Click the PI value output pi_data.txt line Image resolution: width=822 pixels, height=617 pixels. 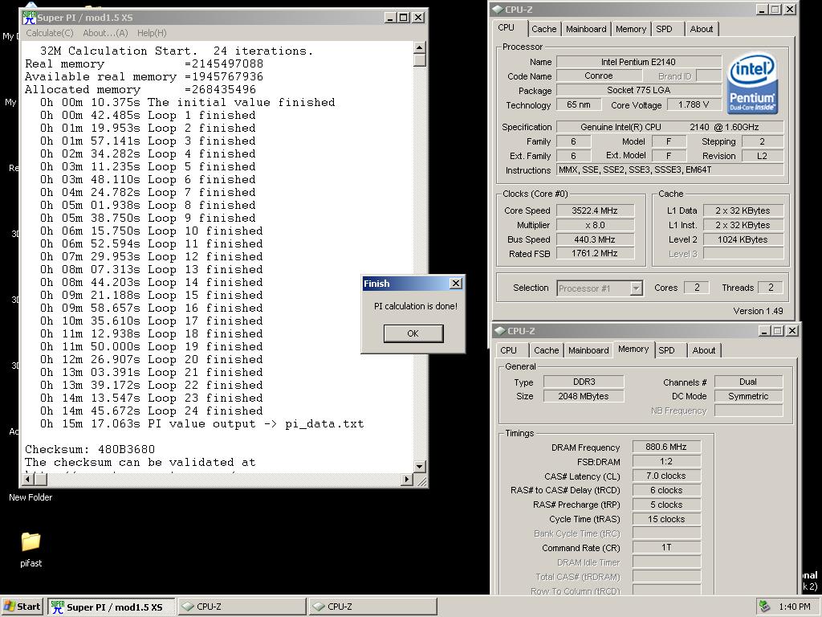(201, 424)
